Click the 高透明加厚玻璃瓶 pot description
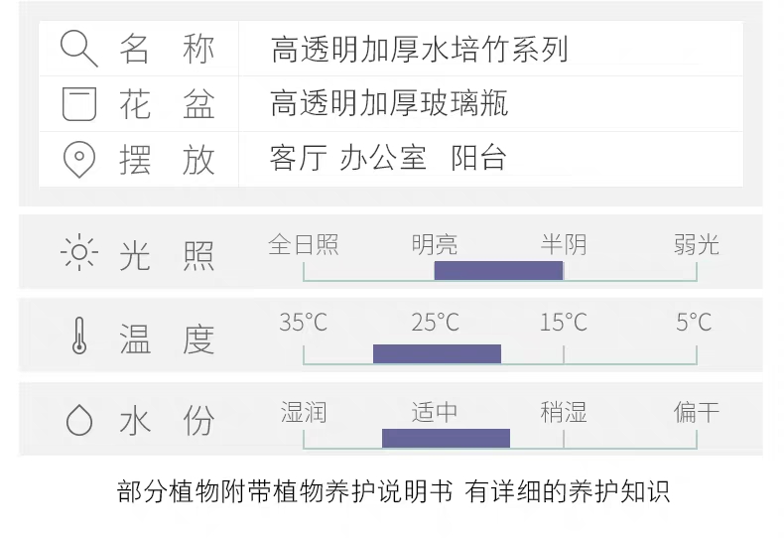The image size is (784, 538). pyautogui.click(x=389, y=103)
